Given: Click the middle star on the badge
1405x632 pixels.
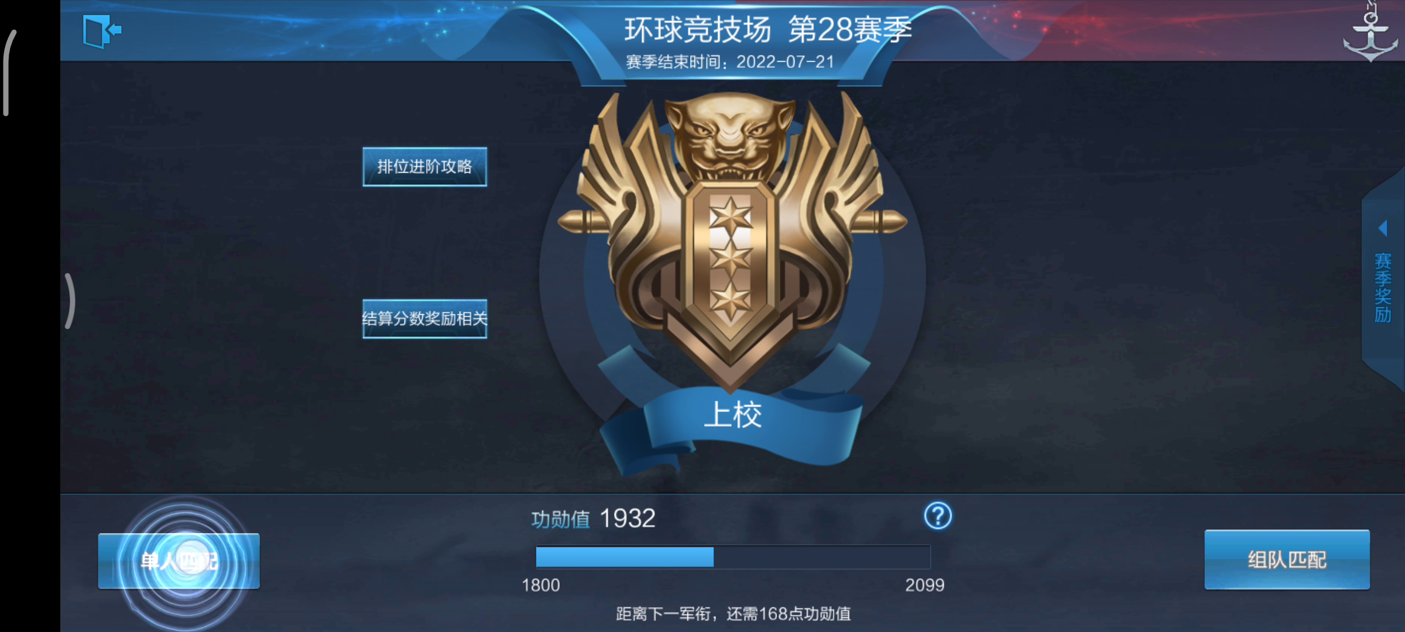Looking at the screenshot, I should 730,259.
